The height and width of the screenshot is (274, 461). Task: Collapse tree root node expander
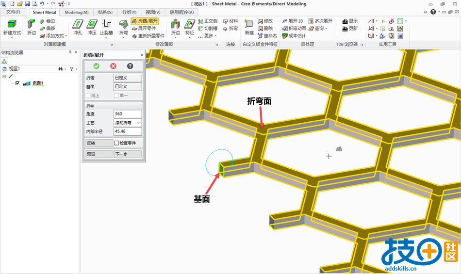click(4, 77)
